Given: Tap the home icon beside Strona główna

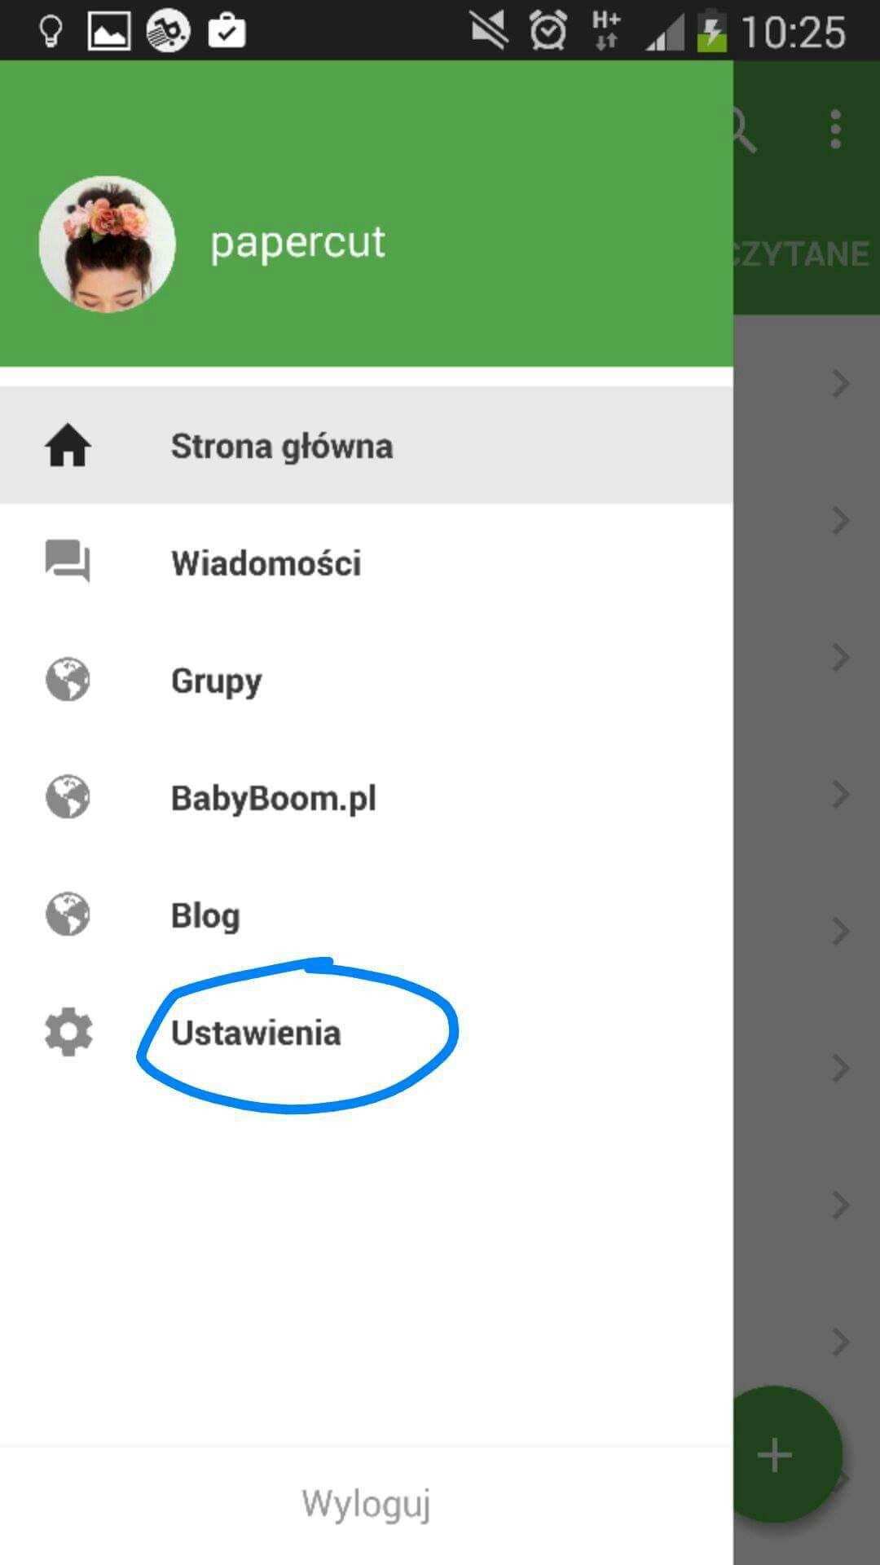Looking at the screenshot, I should tap(68, 446).
